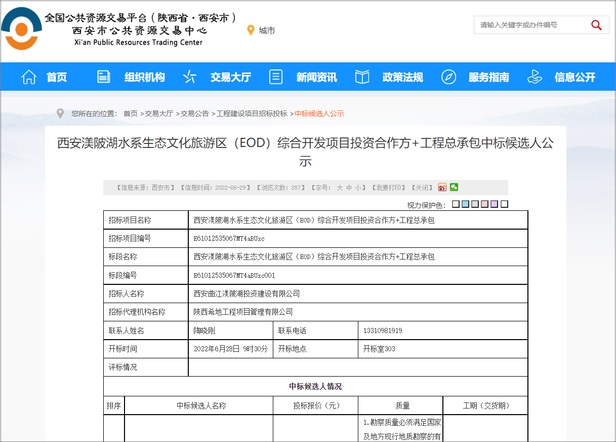Click the magnifier search icon
Image resolution: width=616 pixels, height=442 pixels.
click(596, 25)
